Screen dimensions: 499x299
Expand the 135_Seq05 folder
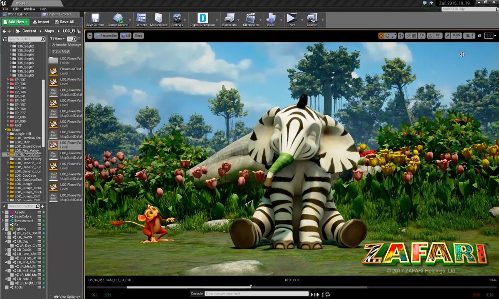10,59
